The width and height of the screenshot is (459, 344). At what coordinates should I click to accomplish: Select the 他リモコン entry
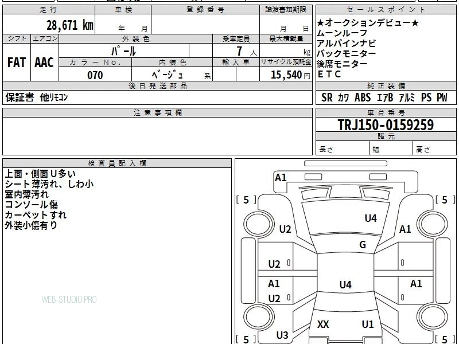(53, 97)
